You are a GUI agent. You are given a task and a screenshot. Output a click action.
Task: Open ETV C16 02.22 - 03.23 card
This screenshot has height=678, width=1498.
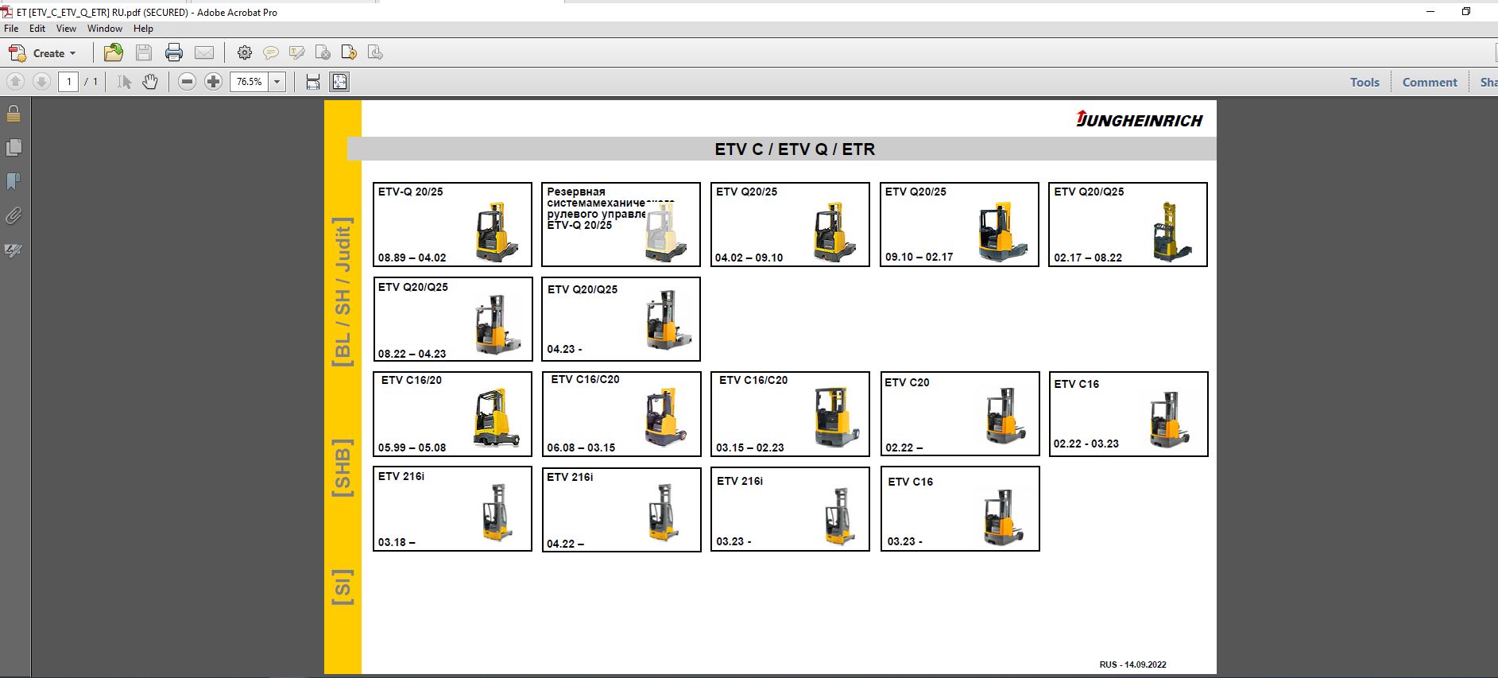(1128, 414)
